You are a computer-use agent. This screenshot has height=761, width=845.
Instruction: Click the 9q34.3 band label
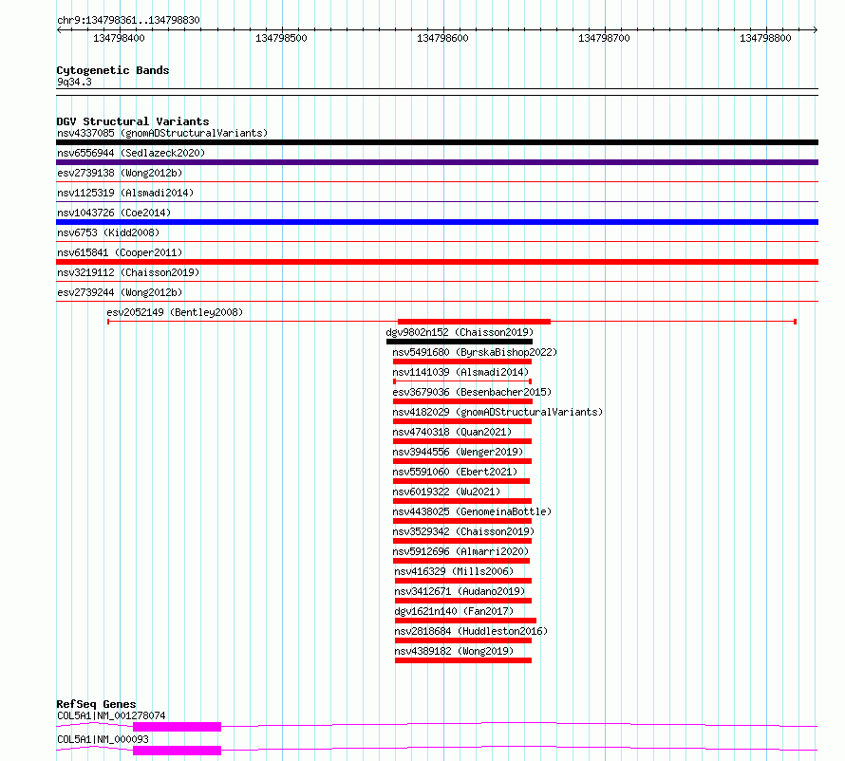point(74,82)
